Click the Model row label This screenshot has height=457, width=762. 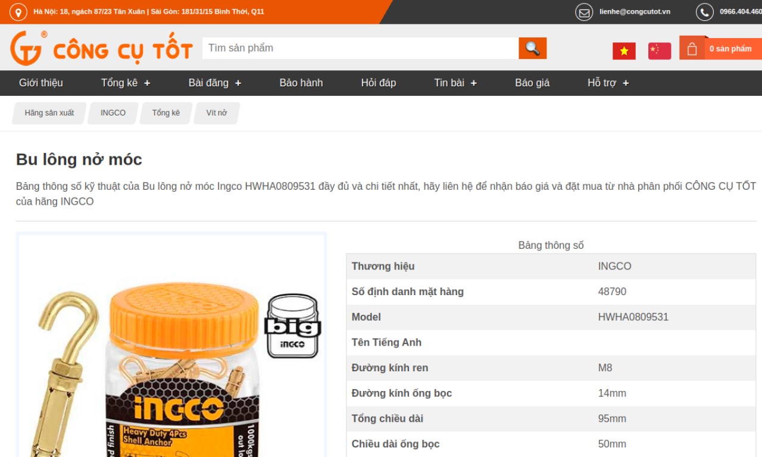click(366, 317)
